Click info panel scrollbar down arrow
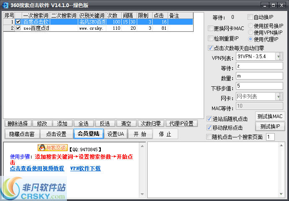Viewport: 289px width, 201px height. tap(142, 194)
